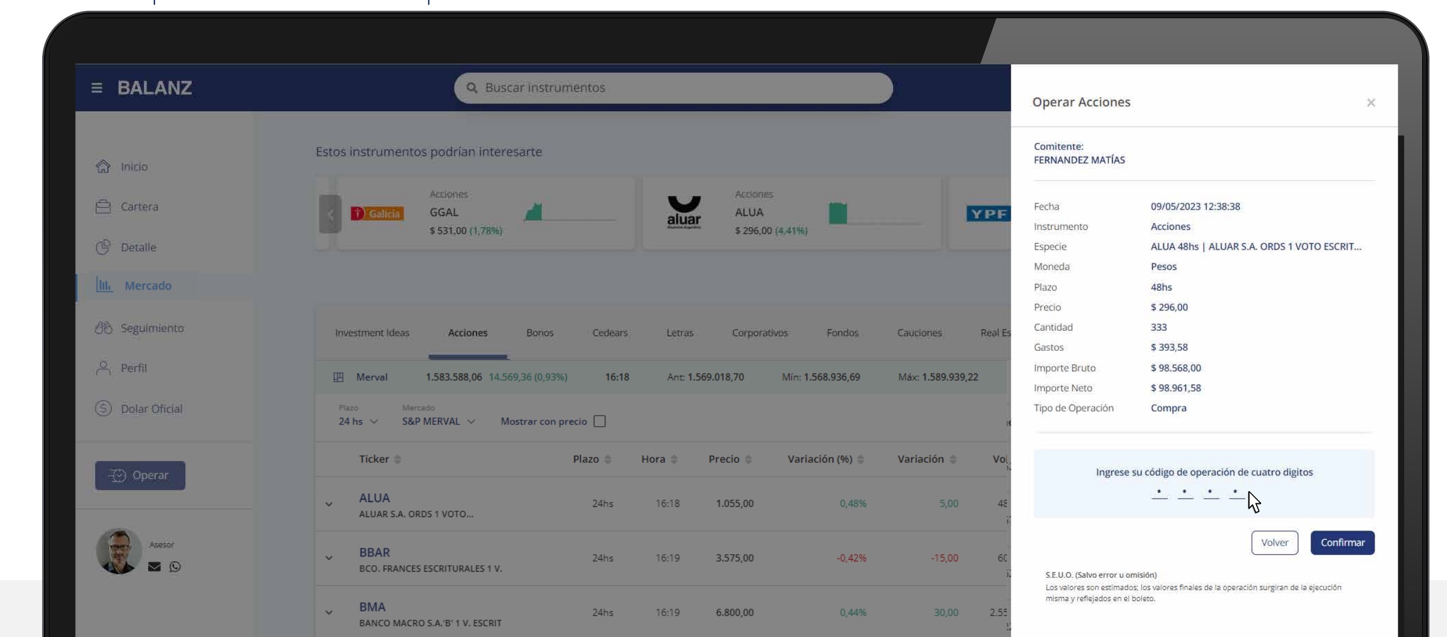1447x637 pixels.
Task: Sort by Ticker column arrows
Action: point(398,460)
